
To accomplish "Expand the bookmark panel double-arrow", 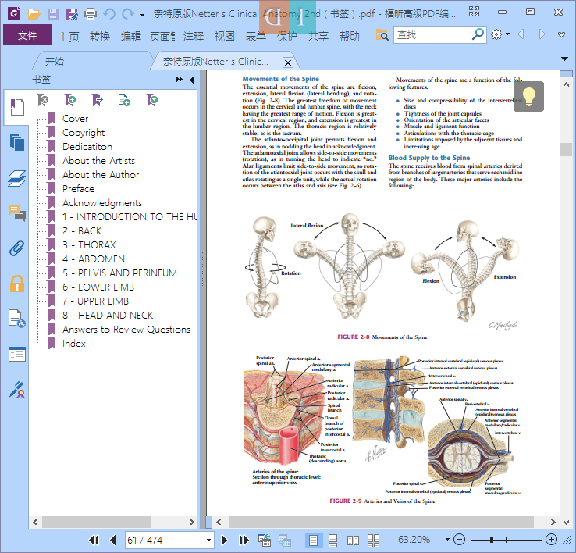I will click(x=179, y=80).
